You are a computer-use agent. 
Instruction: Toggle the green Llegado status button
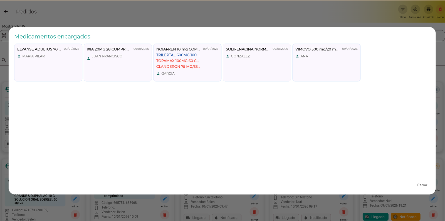click(375, 217)
